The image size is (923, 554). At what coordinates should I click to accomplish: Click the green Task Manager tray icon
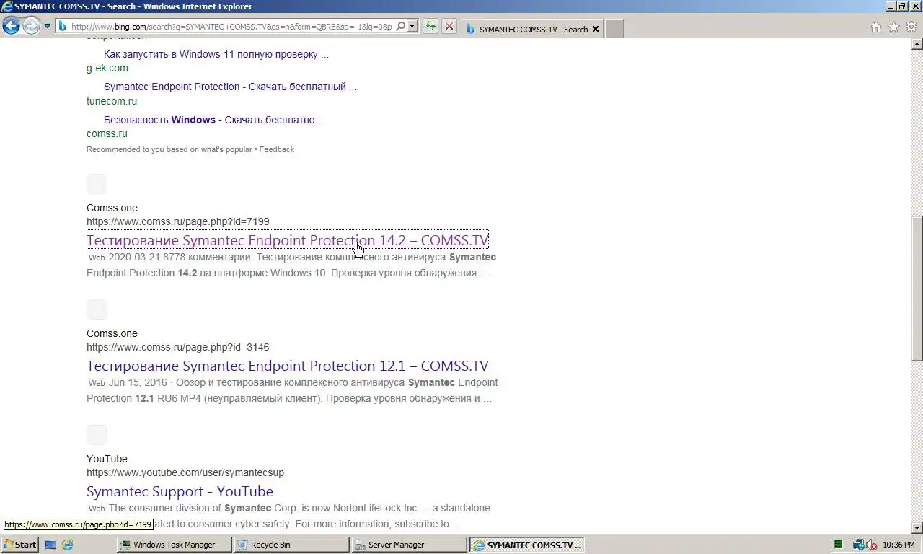[839, 545]
